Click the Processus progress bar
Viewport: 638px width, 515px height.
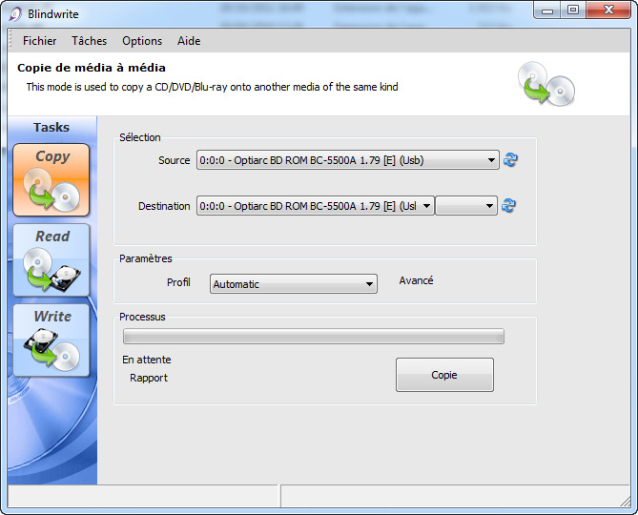tap(314, 337)
